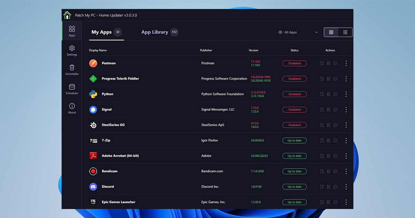Open more options menu for Progress Telerik Fiddler
Image resolution: width=415 pixels, height=218 pixels.
(x=346, y=79)
